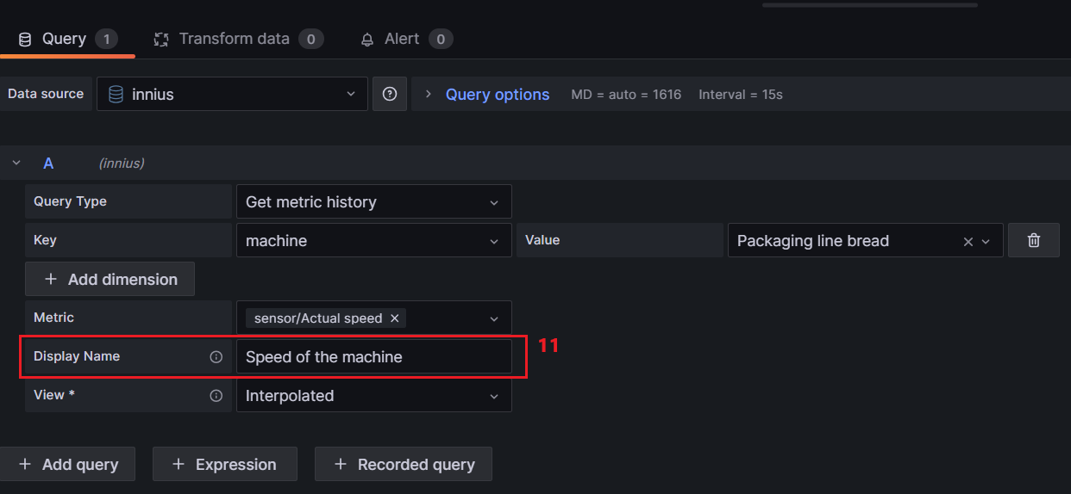Open the Alert tab
1071x494 pixels.
(x=405, y=39)
